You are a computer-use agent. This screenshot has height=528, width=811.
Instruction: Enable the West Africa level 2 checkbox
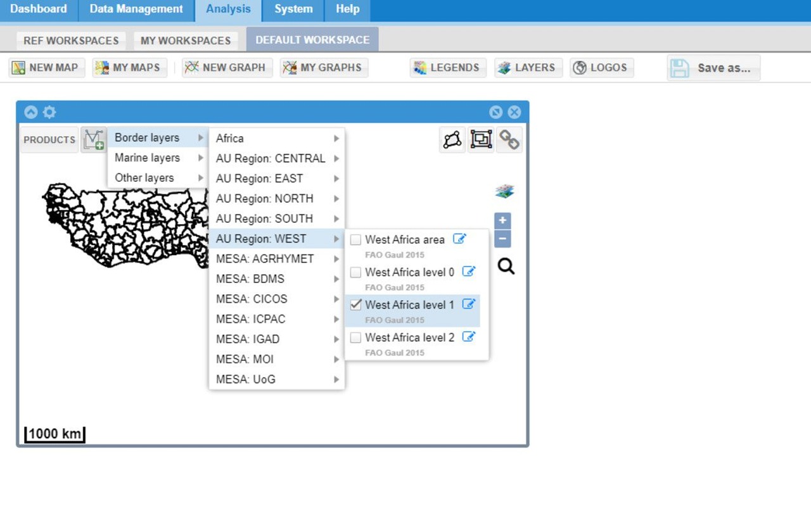coord(356,337)
